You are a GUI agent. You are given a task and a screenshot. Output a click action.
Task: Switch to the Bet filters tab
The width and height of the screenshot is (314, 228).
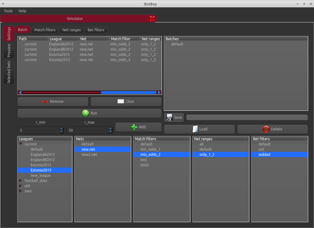click(96, 30)
